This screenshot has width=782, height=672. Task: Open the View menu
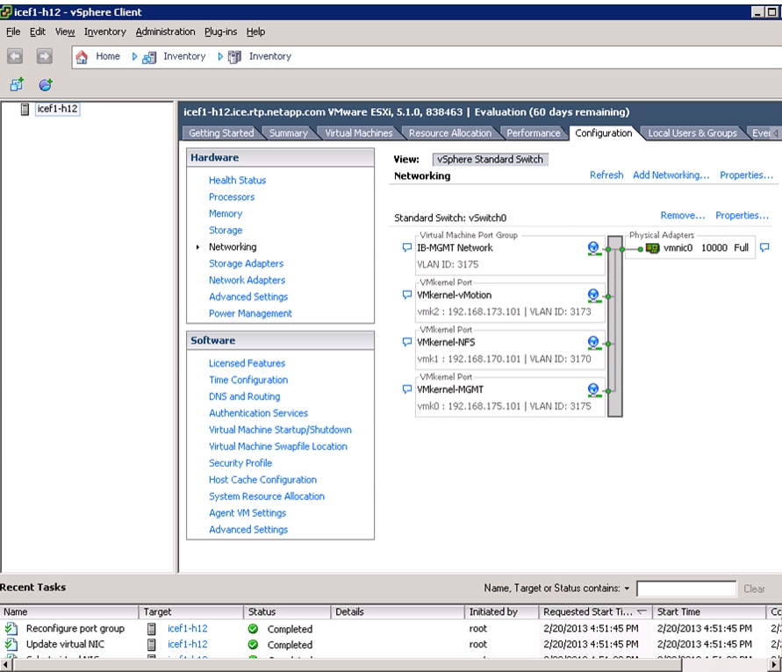click(x=65, y=32)
